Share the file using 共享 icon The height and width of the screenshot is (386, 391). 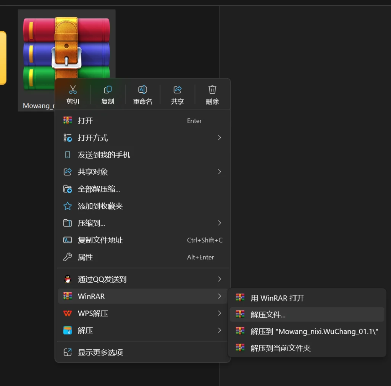[177, 94]
